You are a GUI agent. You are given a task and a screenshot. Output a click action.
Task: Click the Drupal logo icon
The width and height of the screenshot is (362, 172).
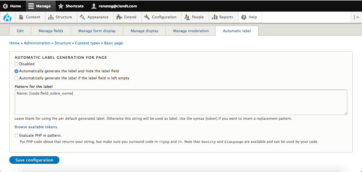click(x=7, y=18)
